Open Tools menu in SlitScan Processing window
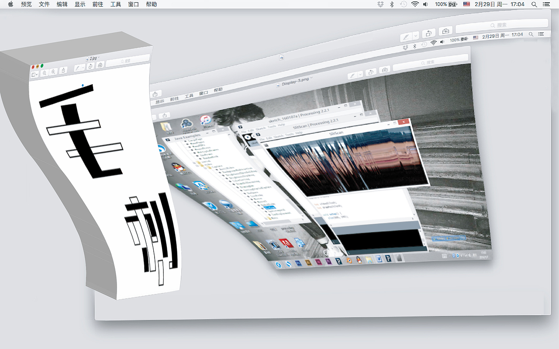Viewport: 559px width, 349px height. click(289, 134)
